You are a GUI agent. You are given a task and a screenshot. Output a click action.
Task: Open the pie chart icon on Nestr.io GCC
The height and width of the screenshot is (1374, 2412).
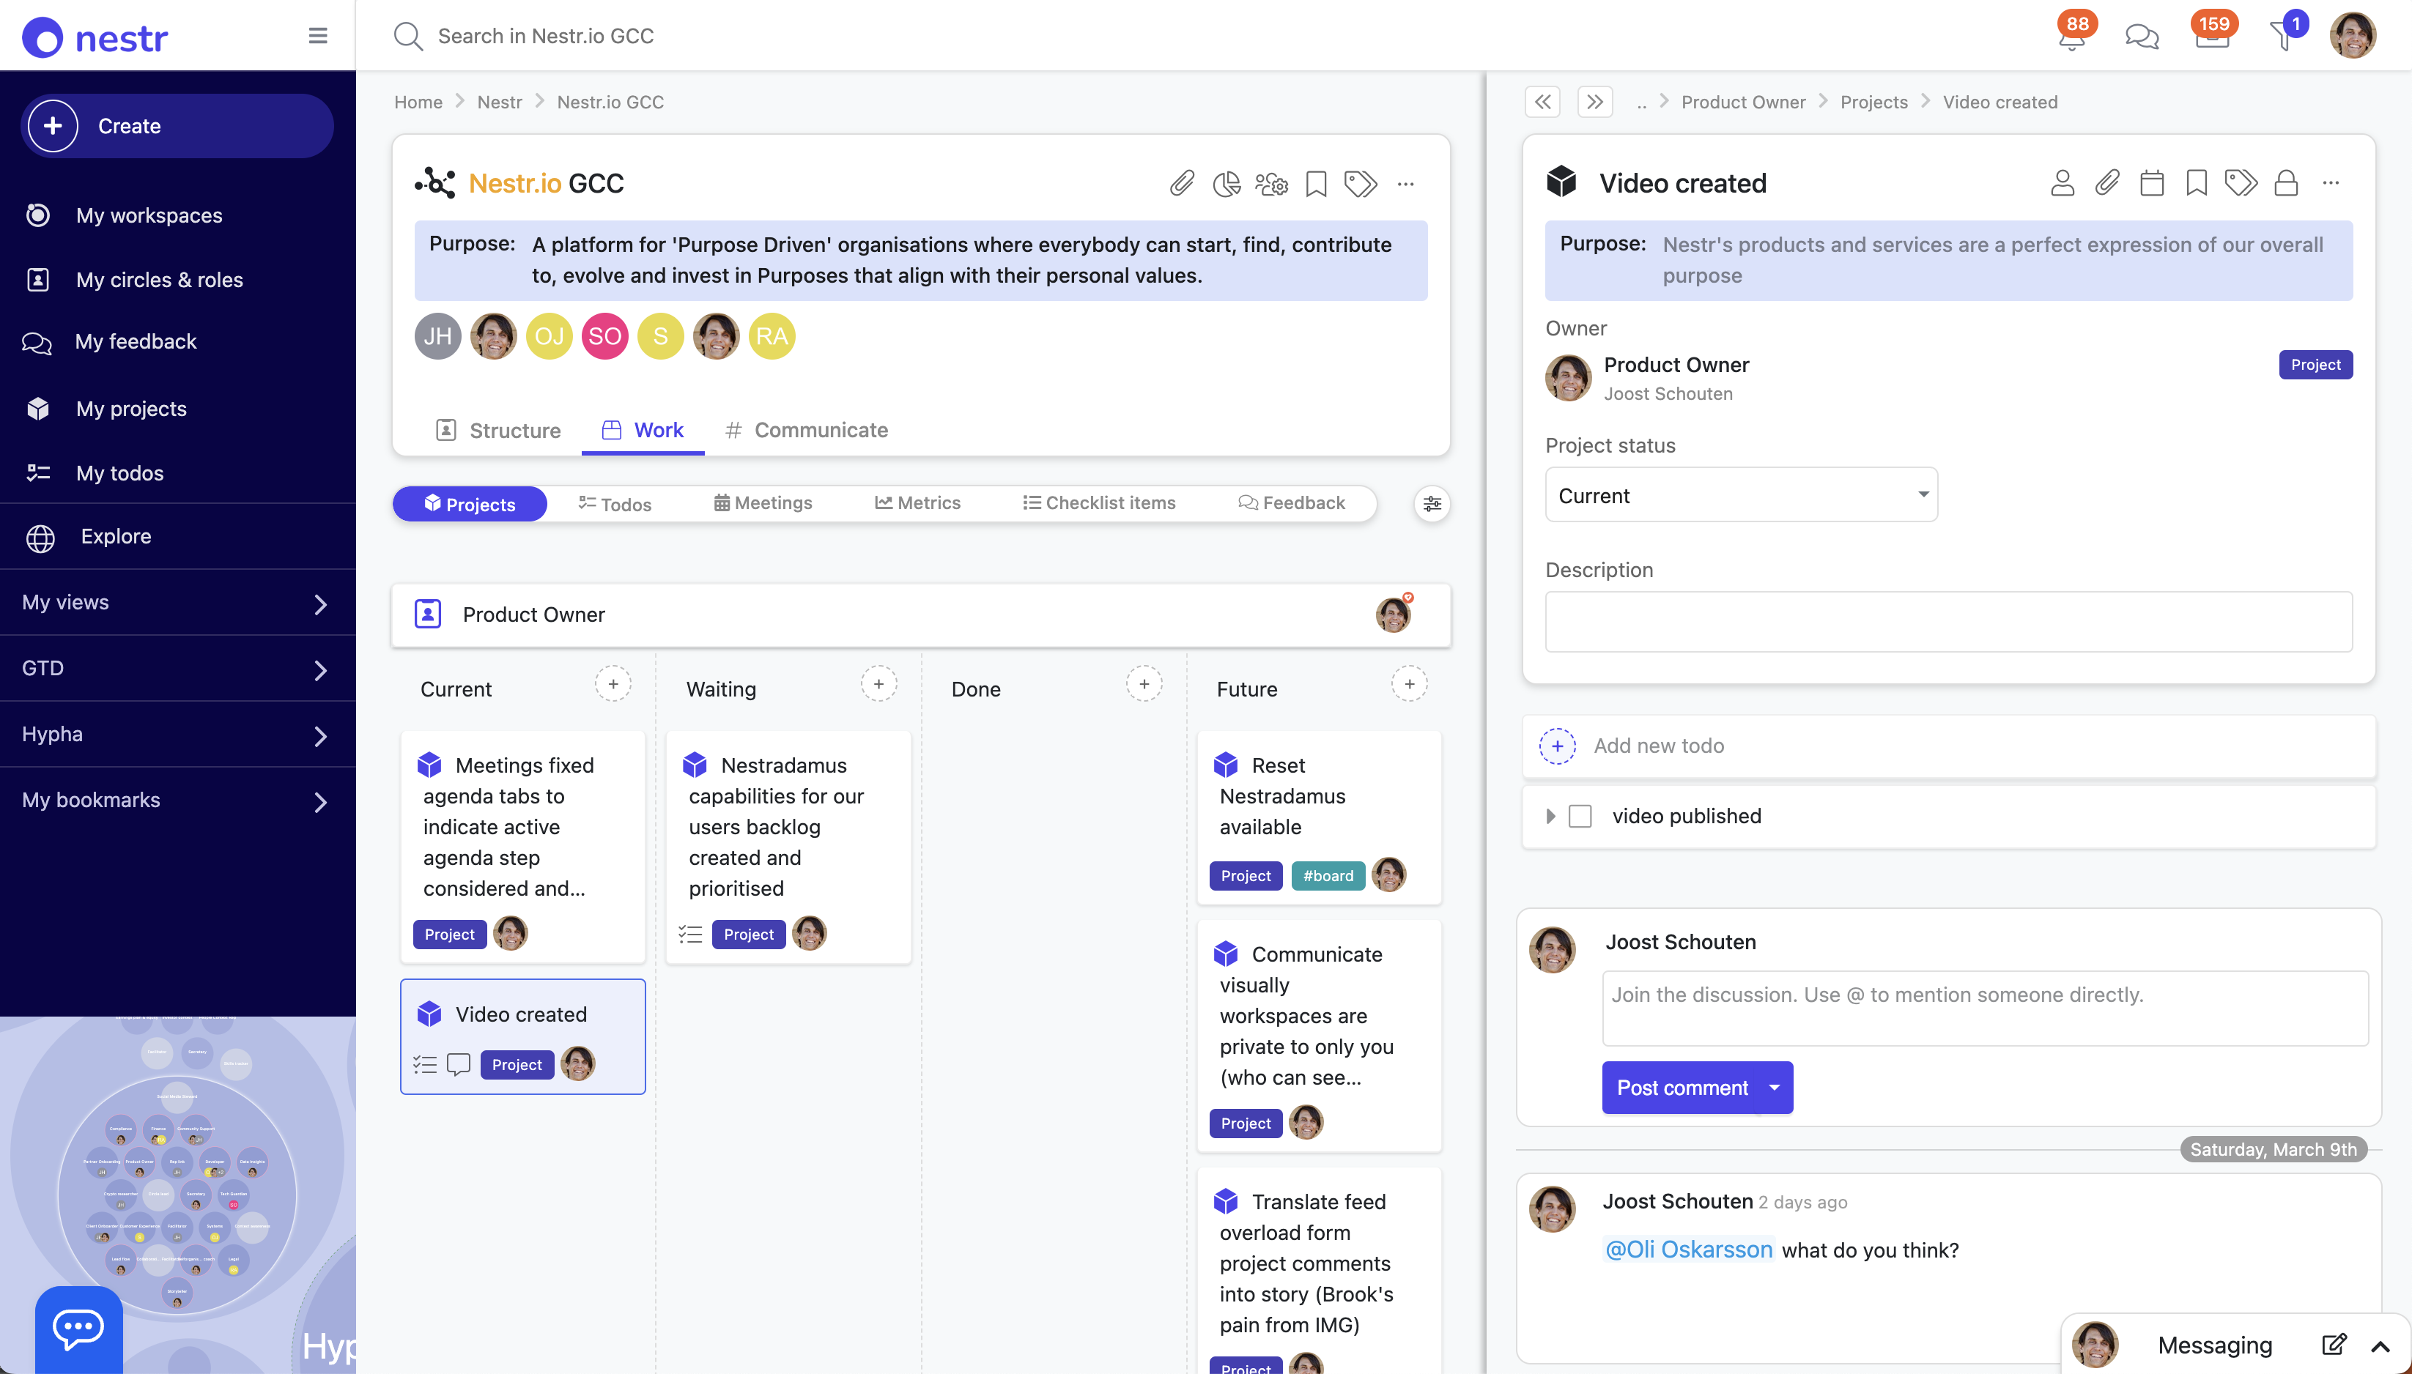(x=1227, y=183)
